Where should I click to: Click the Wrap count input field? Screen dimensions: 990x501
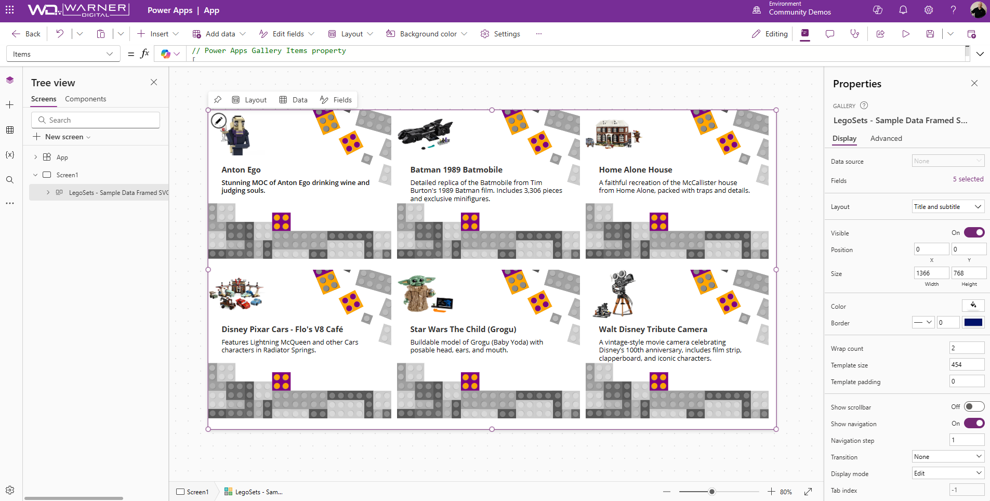tap(967, 348)
